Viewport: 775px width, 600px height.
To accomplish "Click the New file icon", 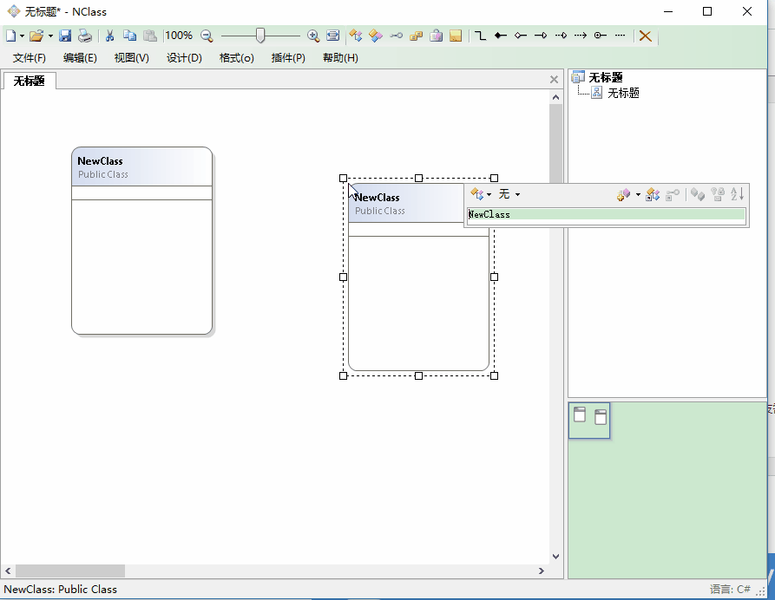I will [11, 36].
